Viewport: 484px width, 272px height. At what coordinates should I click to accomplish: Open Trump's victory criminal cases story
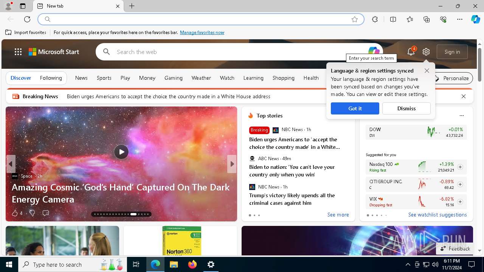tap(292, 199)
